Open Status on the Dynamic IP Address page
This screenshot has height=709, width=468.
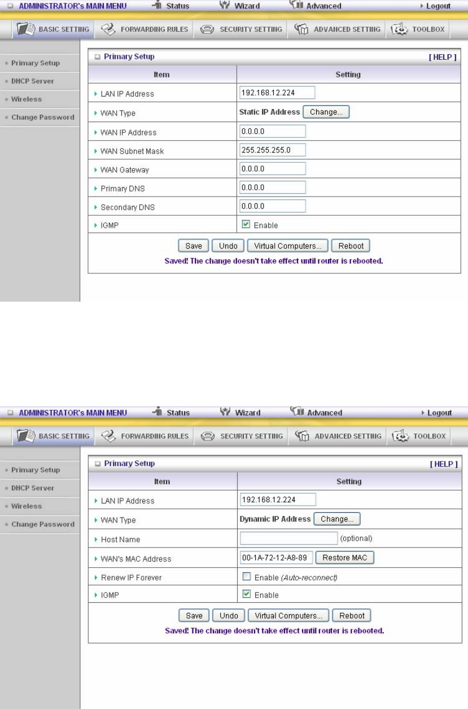[x=171, y=413]
